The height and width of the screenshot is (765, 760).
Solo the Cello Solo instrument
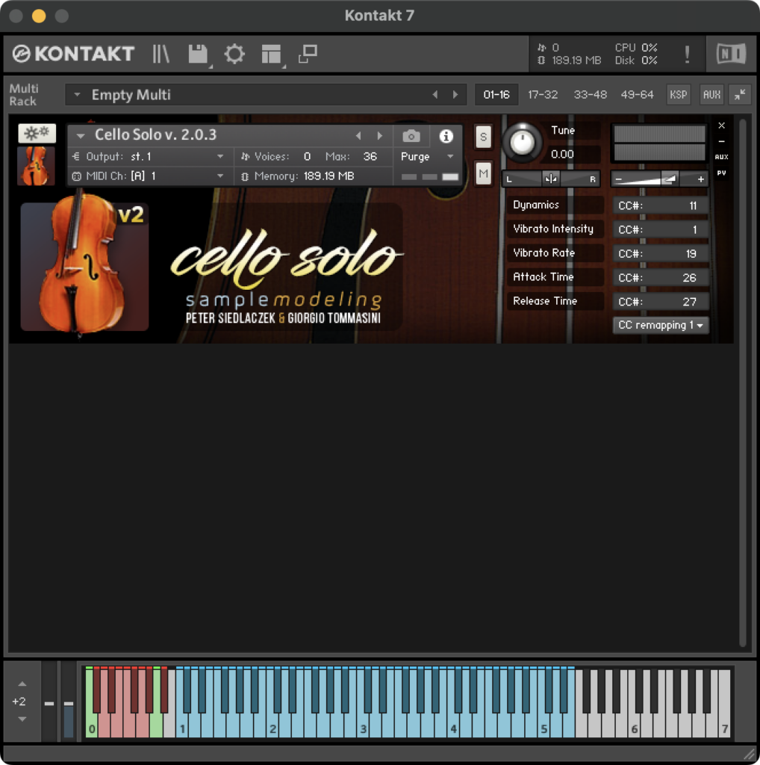tap(483, 137)
